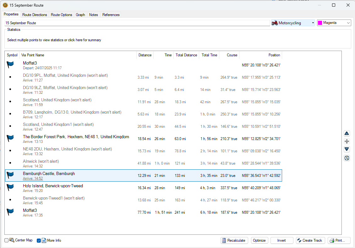Click the Arrive: 14:52 time link
Screen dimensions: 355x248
pyautogui.click(x=33, y=178)
